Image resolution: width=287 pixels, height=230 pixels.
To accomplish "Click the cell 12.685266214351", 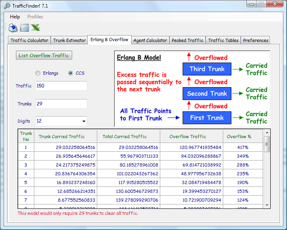I will [x=65, y=191].
